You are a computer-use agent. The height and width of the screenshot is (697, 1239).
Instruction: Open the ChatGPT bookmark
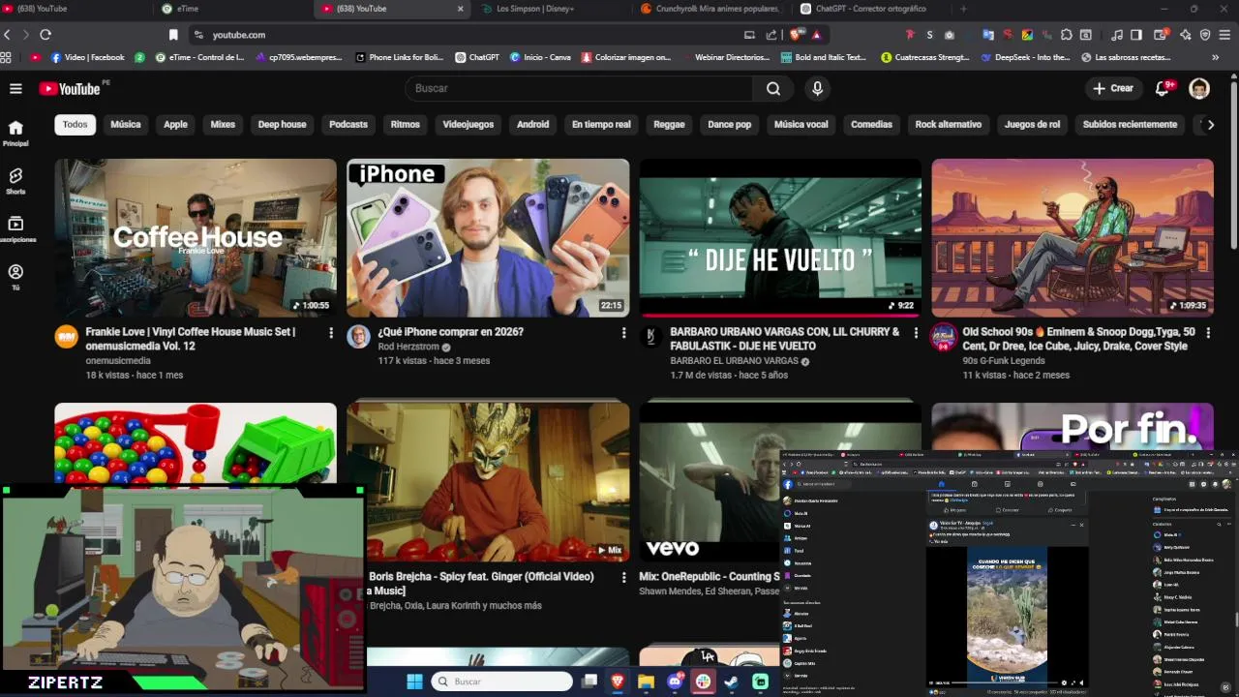point(477,57)
